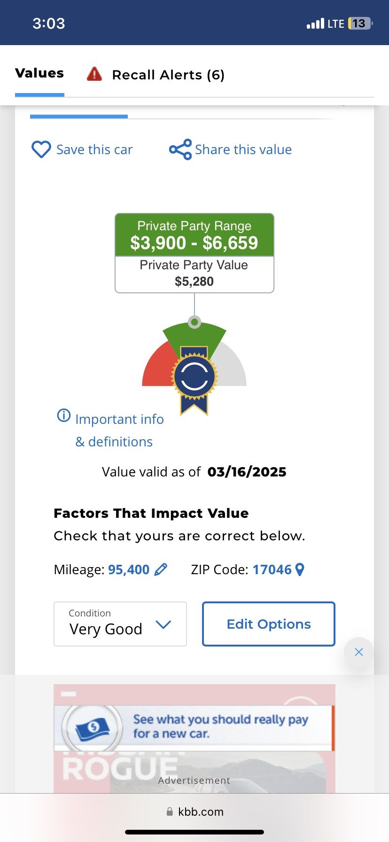Tap the green Private Party Range box

(194, 235)
